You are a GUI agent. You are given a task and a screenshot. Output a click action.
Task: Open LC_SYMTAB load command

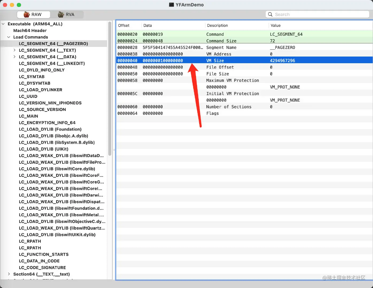click(x=32, y=77)
